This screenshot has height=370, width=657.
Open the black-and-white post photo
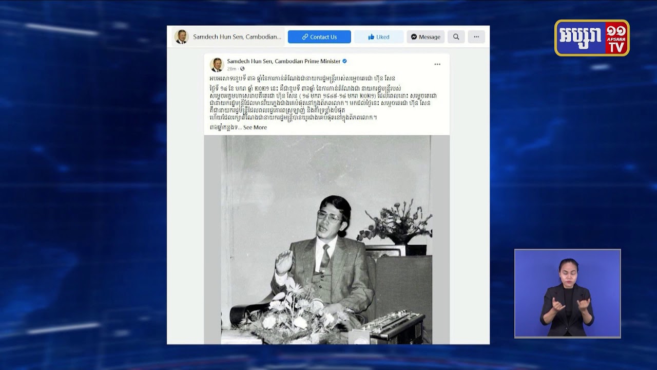coord(327,239)
